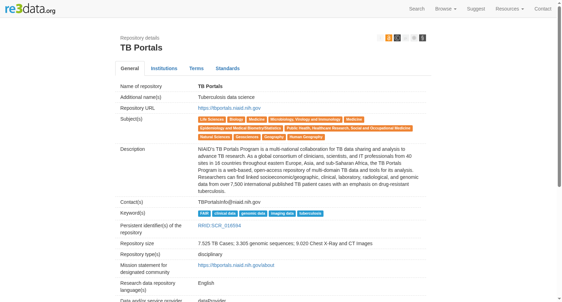This screenshot has height=302, width=562.
Task: Click the greyed-out certificate seal badge
Action: tap(414, 38)
